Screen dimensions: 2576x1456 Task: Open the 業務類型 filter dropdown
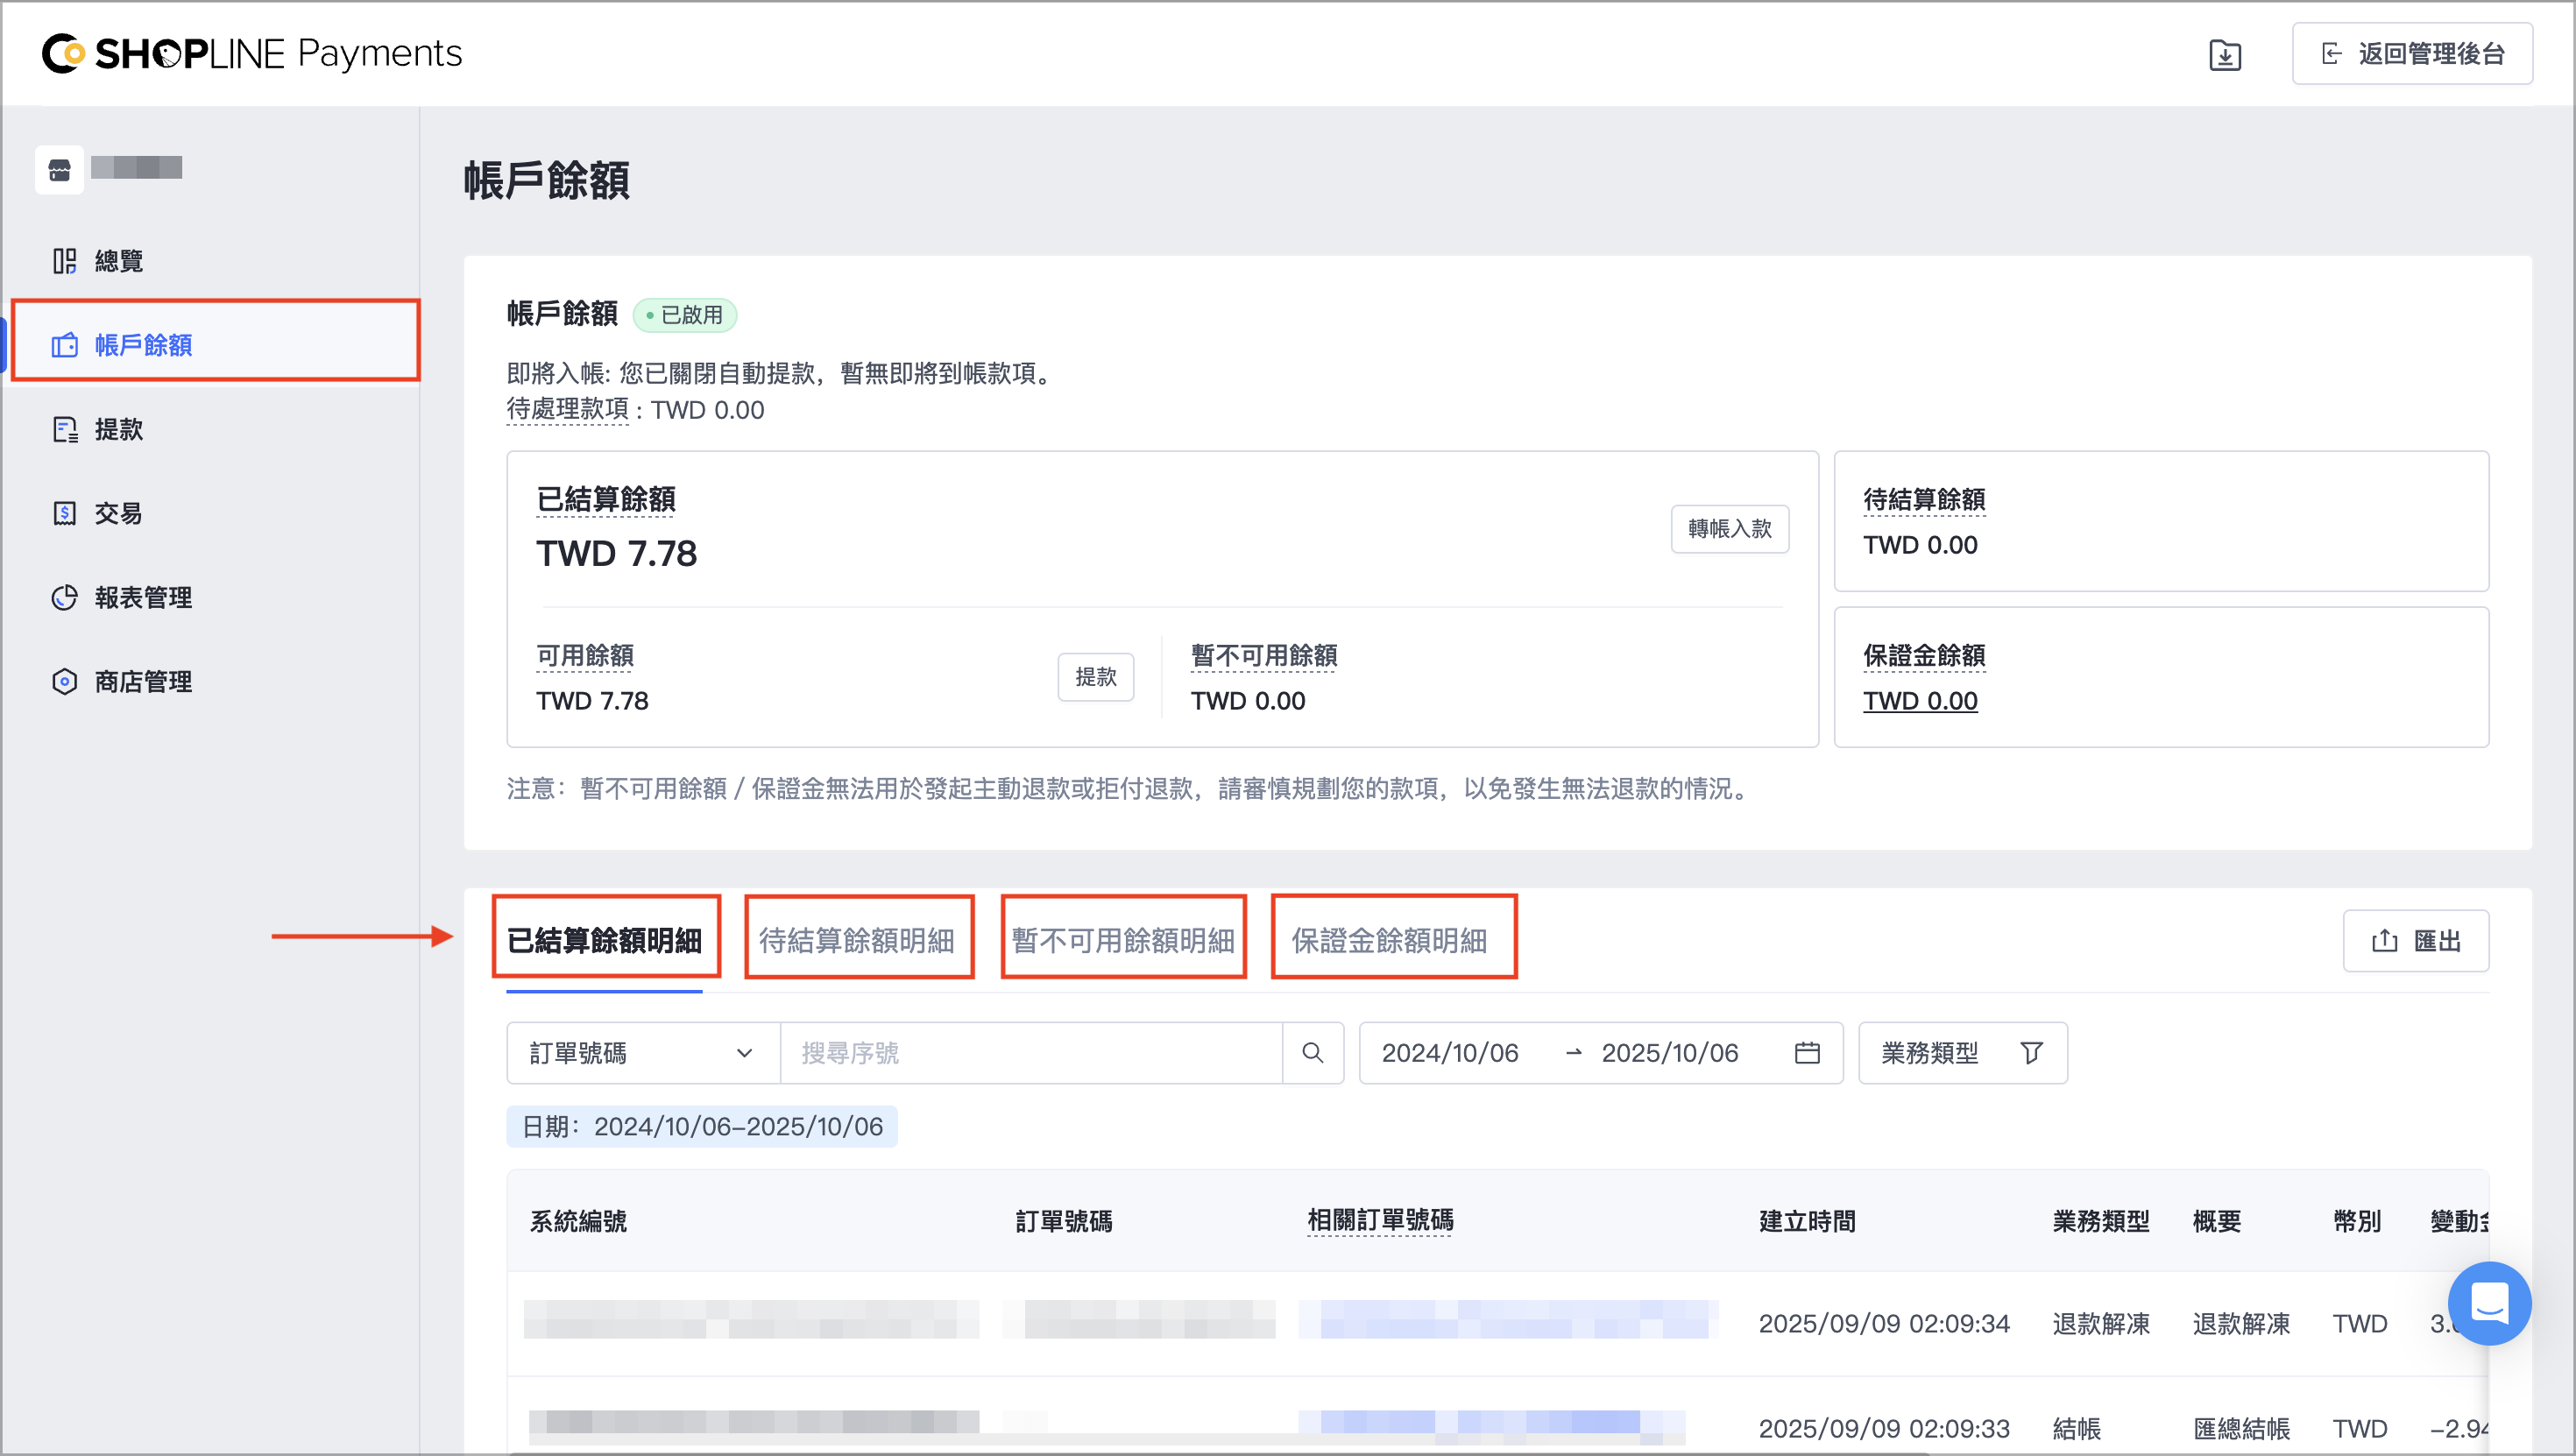1962,1052
